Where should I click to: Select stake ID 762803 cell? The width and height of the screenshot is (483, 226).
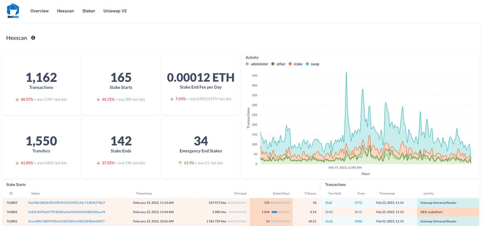click(x=11, y=203)
